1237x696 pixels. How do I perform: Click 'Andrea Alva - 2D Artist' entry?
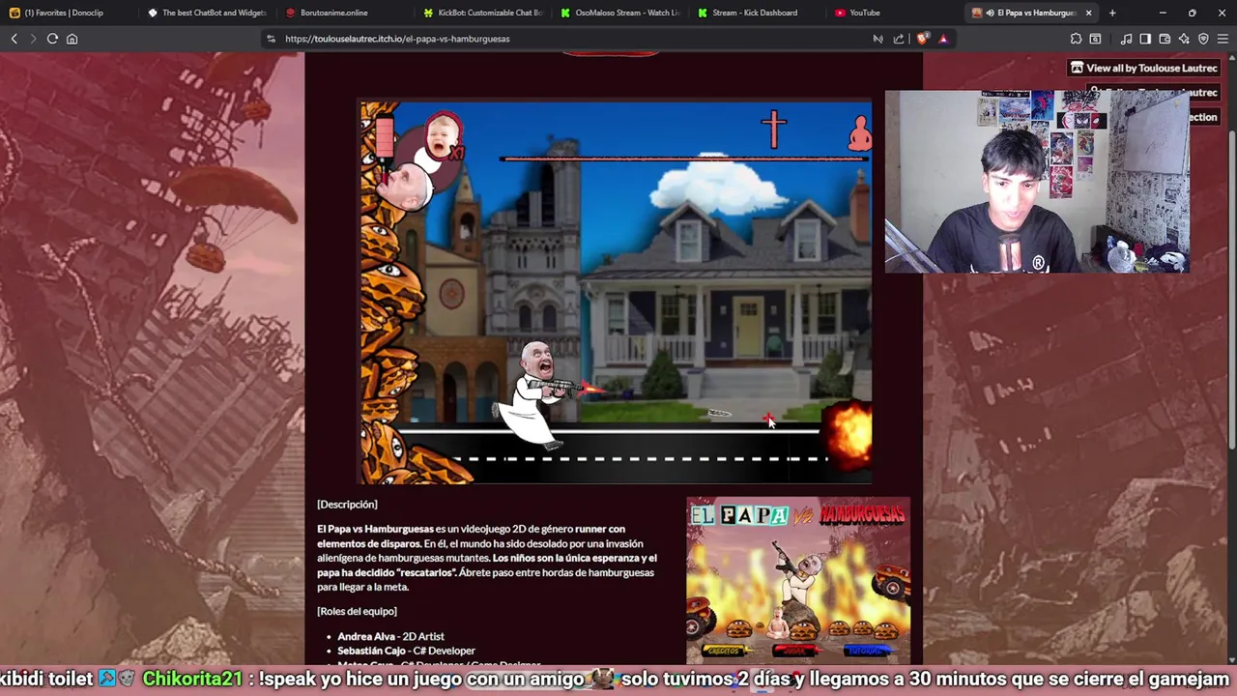[390, 636]
